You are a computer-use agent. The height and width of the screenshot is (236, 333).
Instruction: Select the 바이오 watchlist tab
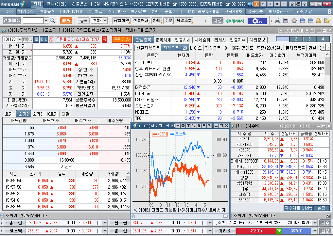tap(196, 48)
